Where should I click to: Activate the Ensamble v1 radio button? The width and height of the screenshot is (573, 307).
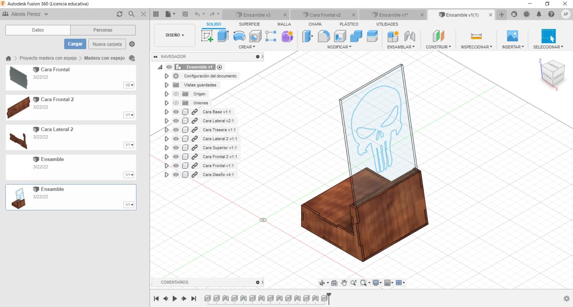point(220,67)
